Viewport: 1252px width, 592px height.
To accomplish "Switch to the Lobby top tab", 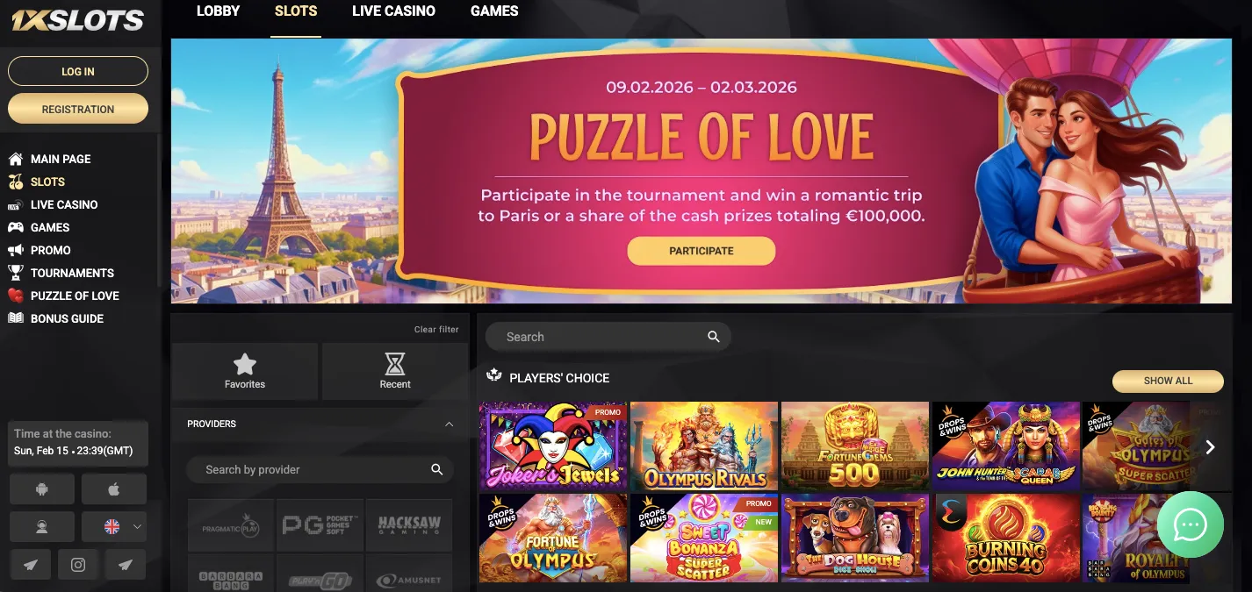I will click(218, 11).
